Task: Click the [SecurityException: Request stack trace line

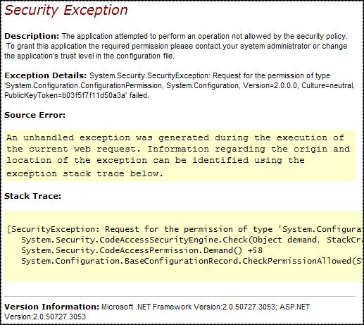Action: pos(185,229)
